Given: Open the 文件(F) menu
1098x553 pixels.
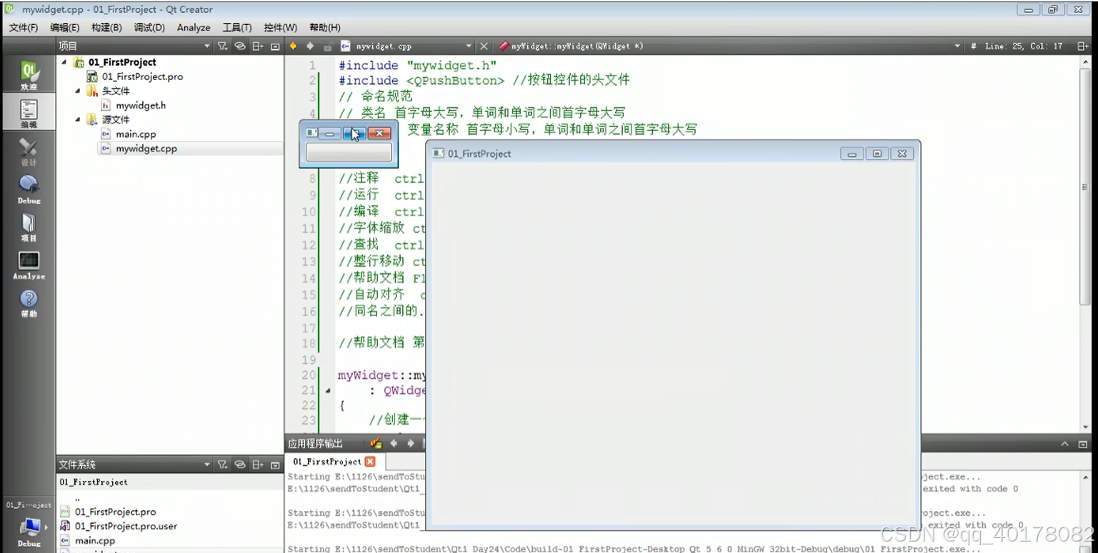Looking at the screenshot, I should coord(24,27).
